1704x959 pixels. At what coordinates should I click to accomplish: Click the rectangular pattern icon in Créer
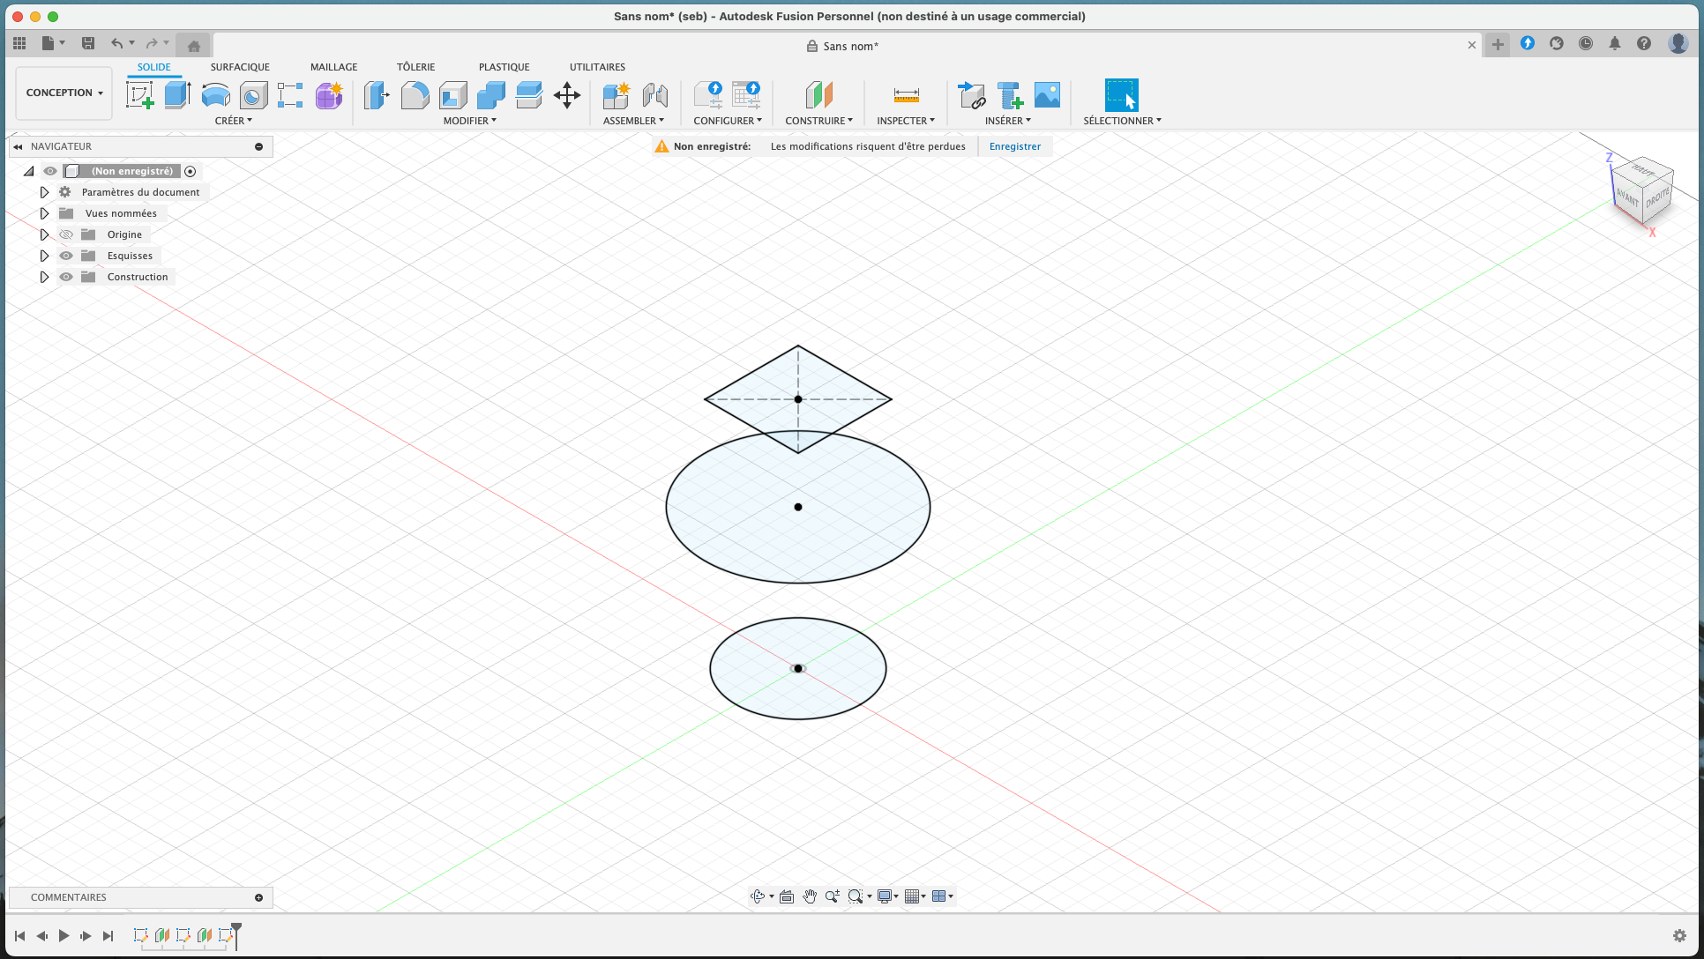(x=290, y=95)
